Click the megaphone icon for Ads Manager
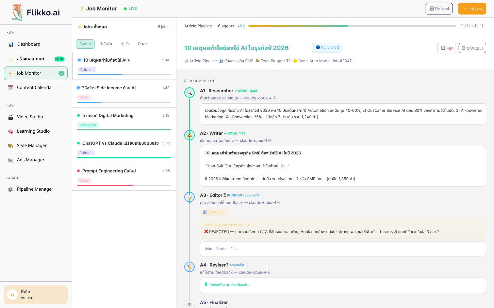This screenshot has height=308, width=494. point(10,160)
